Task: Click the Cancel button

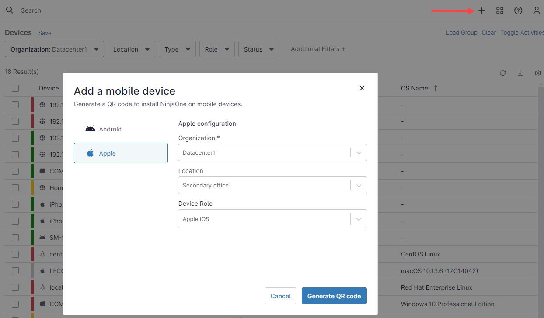Action: pyautogui.click(x=280, y=296)
